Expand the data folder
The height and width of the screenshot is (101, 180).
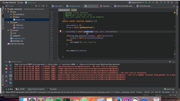(11, 17)
